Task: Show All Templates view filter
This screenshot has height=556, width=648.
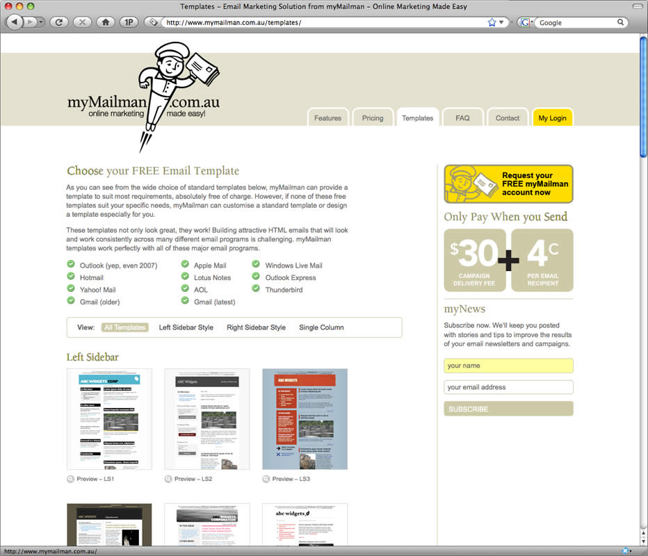Action: pos(125,327)
